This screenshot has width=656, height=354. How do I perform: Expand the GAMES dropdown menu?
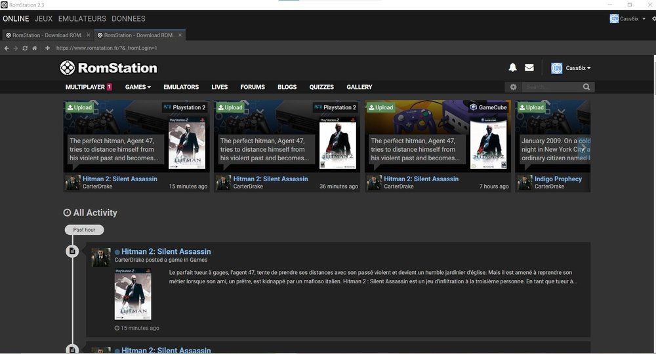point(138,87)
